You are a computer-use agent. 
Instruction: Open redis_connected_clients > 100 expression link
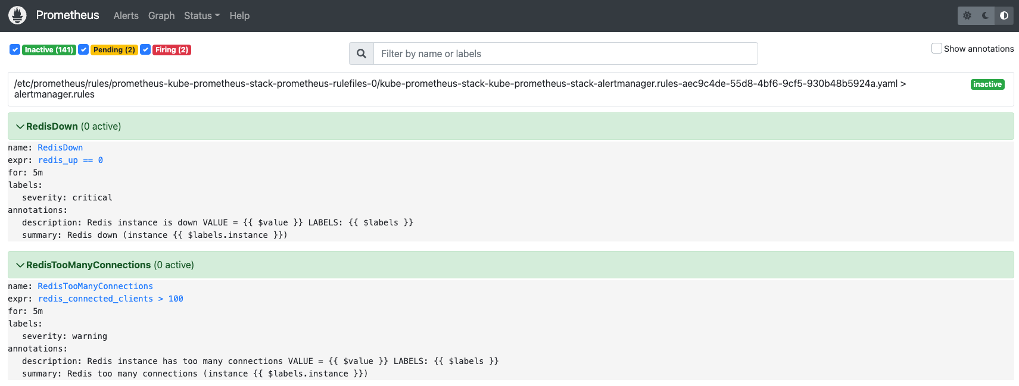pyautogui.click(x=111, y=299)
